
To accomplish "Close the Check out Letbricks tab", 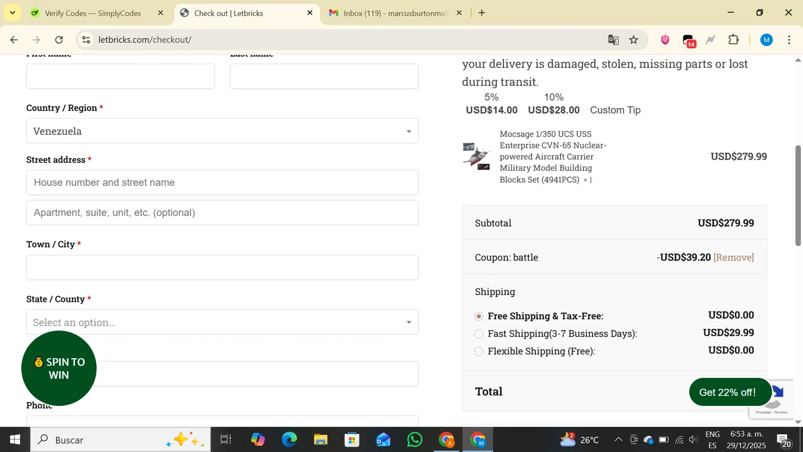I will (310, 13).
